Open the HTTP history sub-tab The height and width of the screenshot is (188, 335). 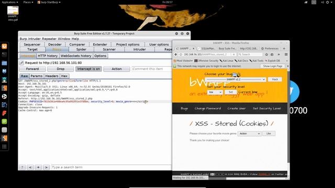(48, 56)
